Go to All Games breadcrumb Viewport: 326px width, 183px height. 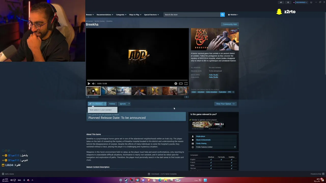point(89,21)
